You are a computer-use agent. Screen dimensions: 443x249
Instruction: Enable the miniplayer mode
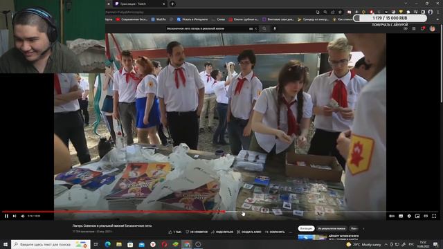tap(417, 216)
